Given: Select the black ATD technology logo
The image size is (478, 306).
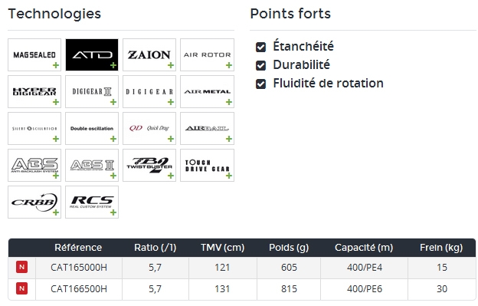Looking at the screenshot, I should click(x=92, y=55).
